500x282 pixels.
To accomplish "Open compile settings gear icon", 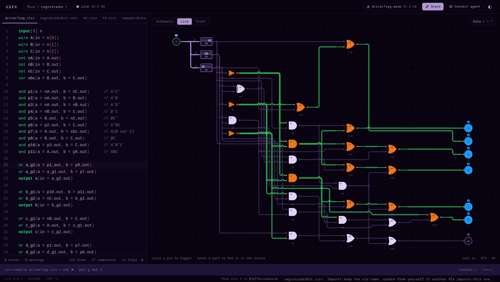I will coord(142,260).
